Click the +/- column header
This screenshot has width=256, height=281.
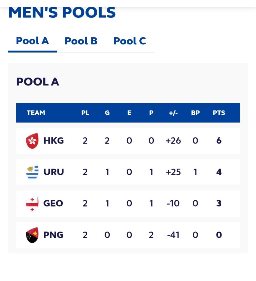tap(173, 113)
